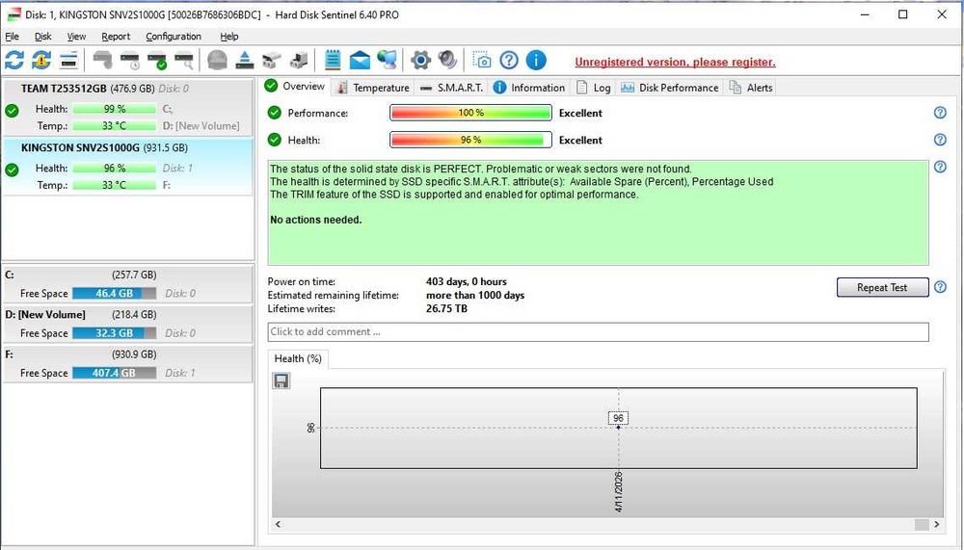Click the speaker sound icon
The width and height of the screenshot is (964, 550).
click(x=447, y=61)
